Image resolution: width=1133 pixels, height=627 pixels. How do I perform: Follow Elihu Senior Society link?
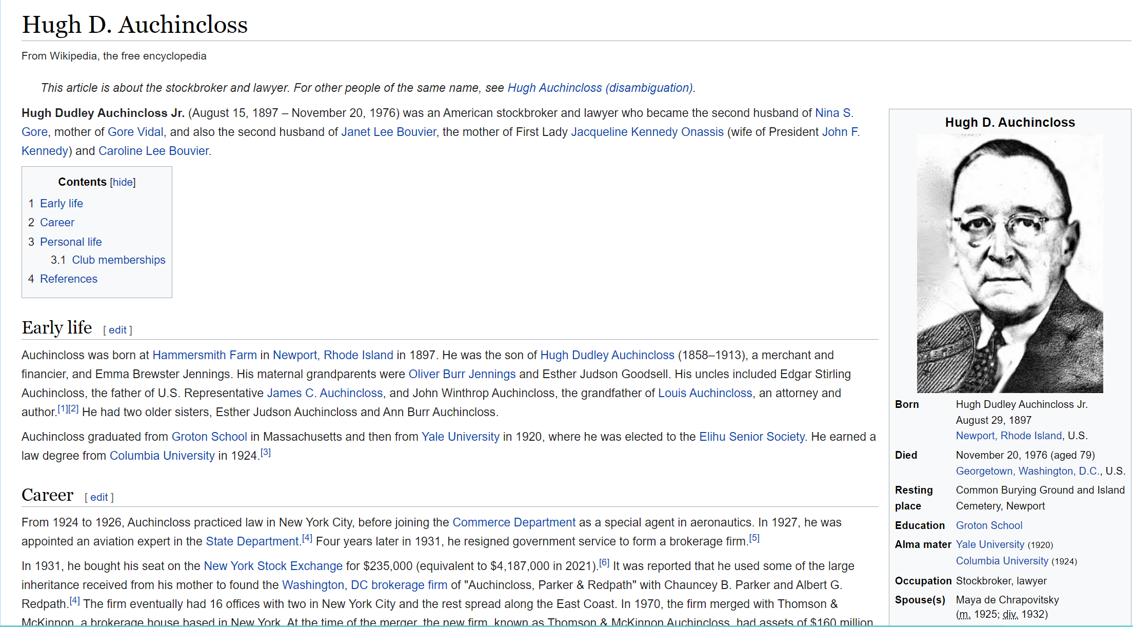point(752,437)
